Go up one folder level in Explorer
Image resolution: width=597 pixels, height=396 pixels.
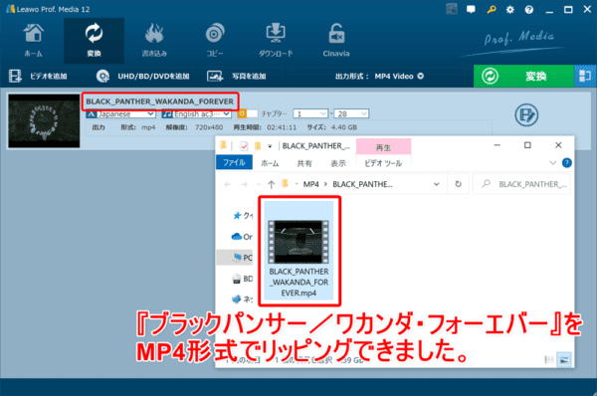pos(271,185)
